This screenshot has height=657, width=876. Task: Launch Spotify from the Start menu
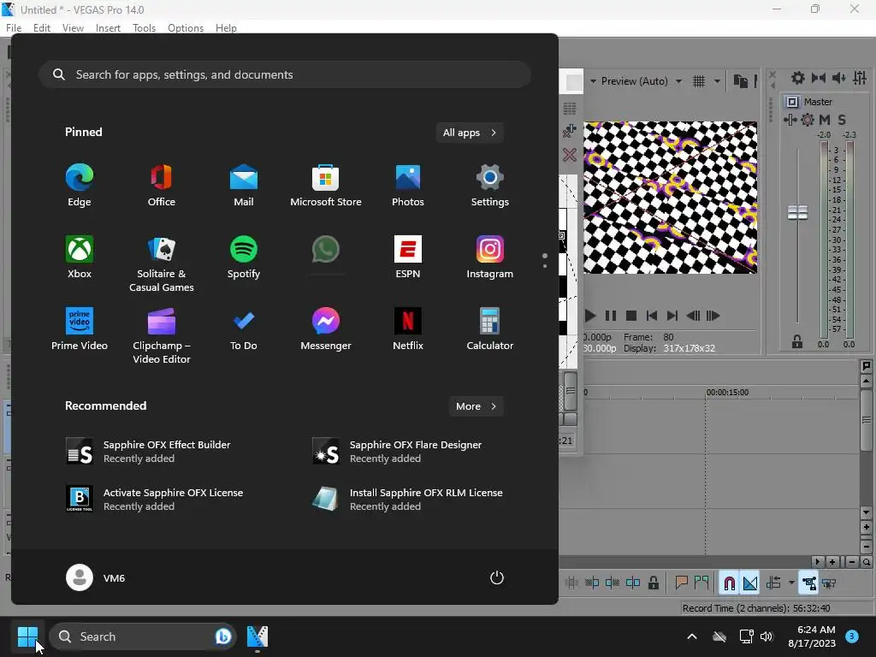coord(244,257)
